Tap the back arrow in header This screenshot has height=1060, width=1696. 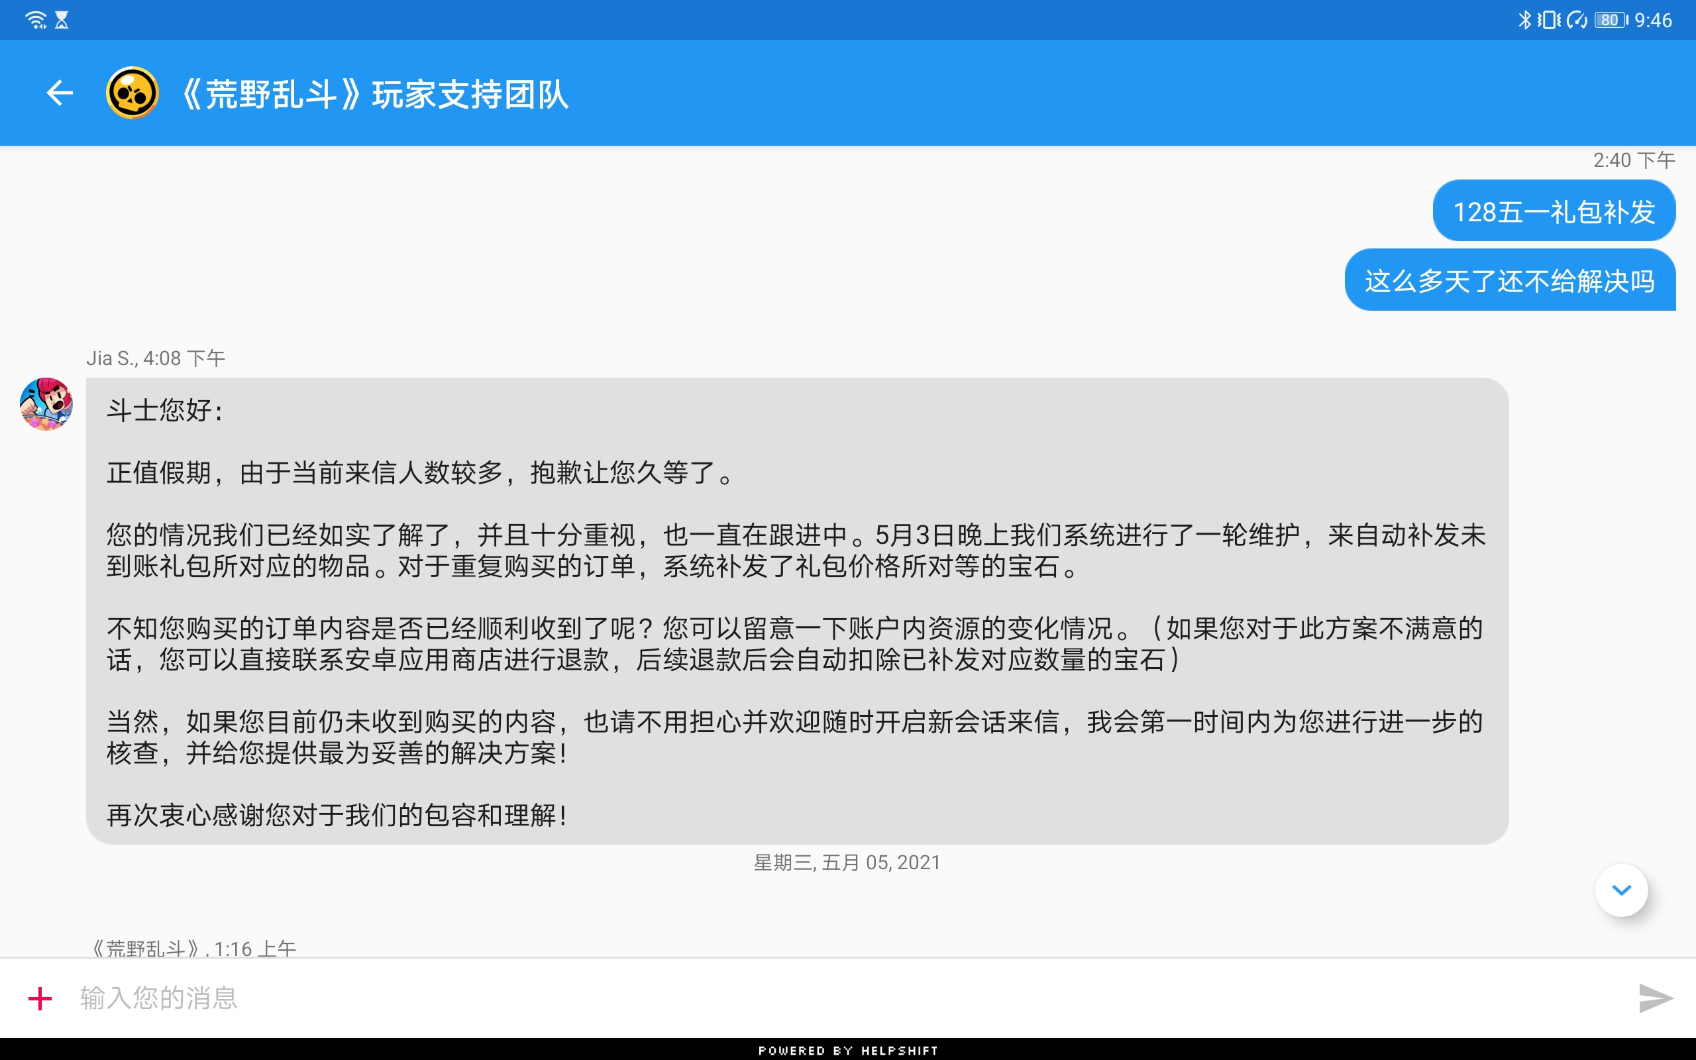click(x=60, y=93)
